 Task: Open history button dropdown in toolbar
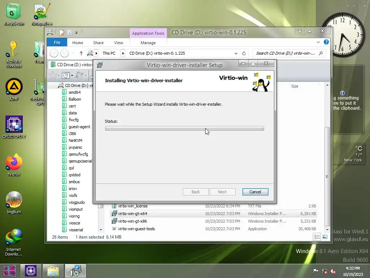click(72, 76)
